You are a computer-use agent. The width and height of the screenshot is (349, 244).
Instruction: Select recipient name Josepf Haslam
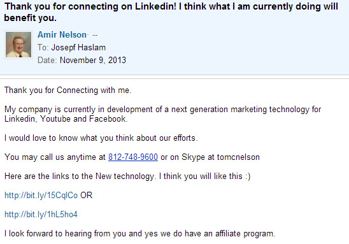point(78,48)
